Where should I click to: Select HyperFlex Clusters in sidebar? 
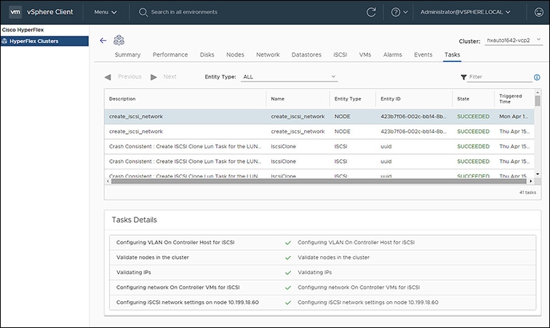click(44, 41)
